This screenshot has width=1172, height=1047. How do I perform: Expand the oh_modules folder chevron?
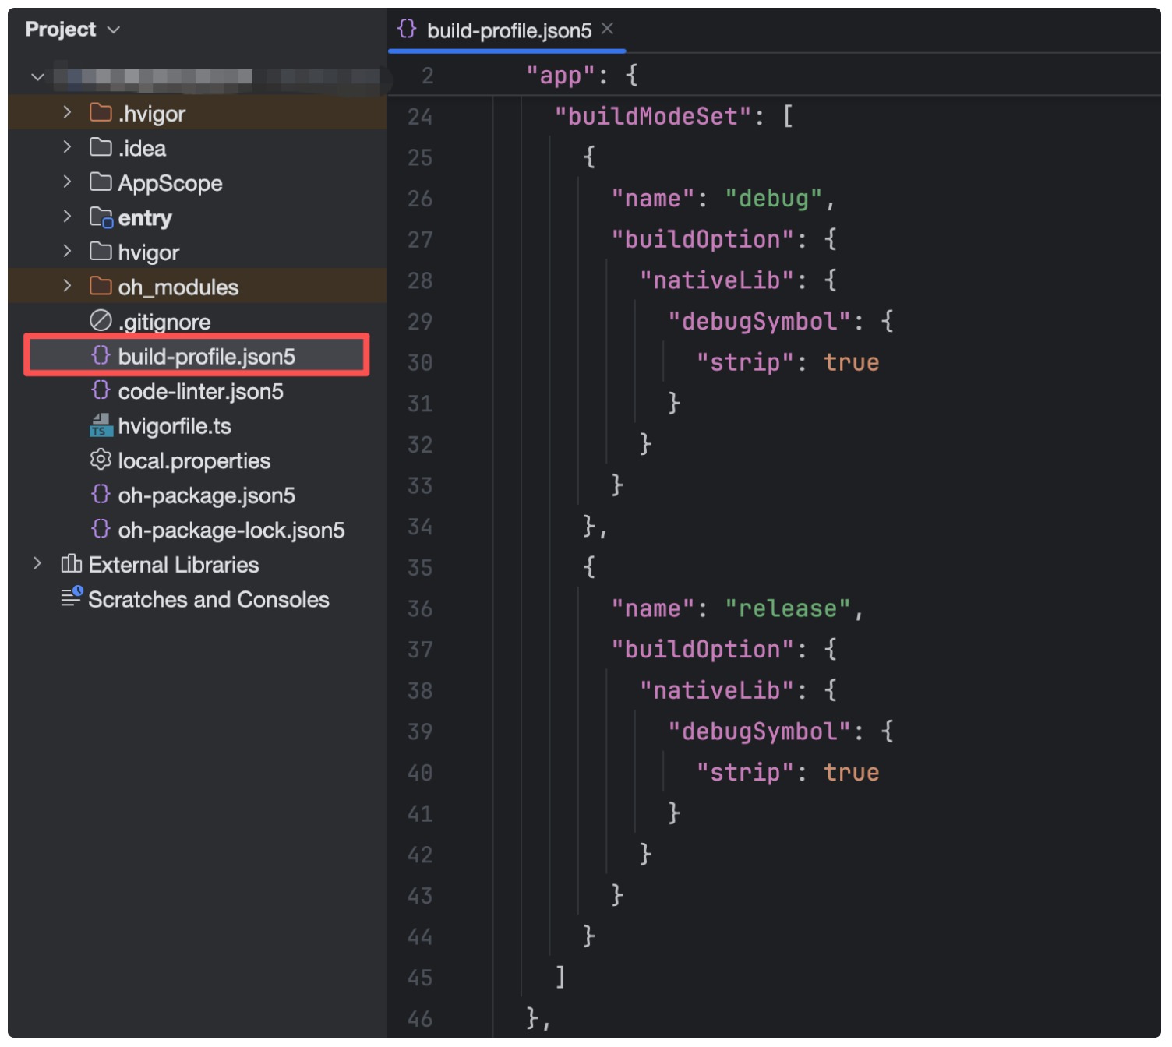(67, 286)
